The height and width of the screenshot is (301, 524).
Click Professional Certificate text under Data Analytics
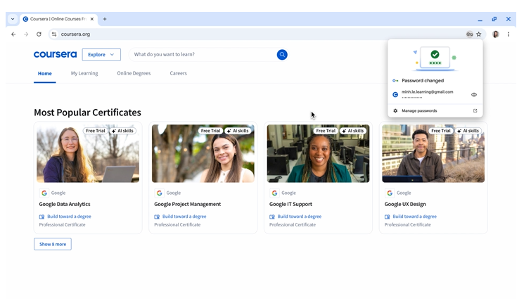62,225
